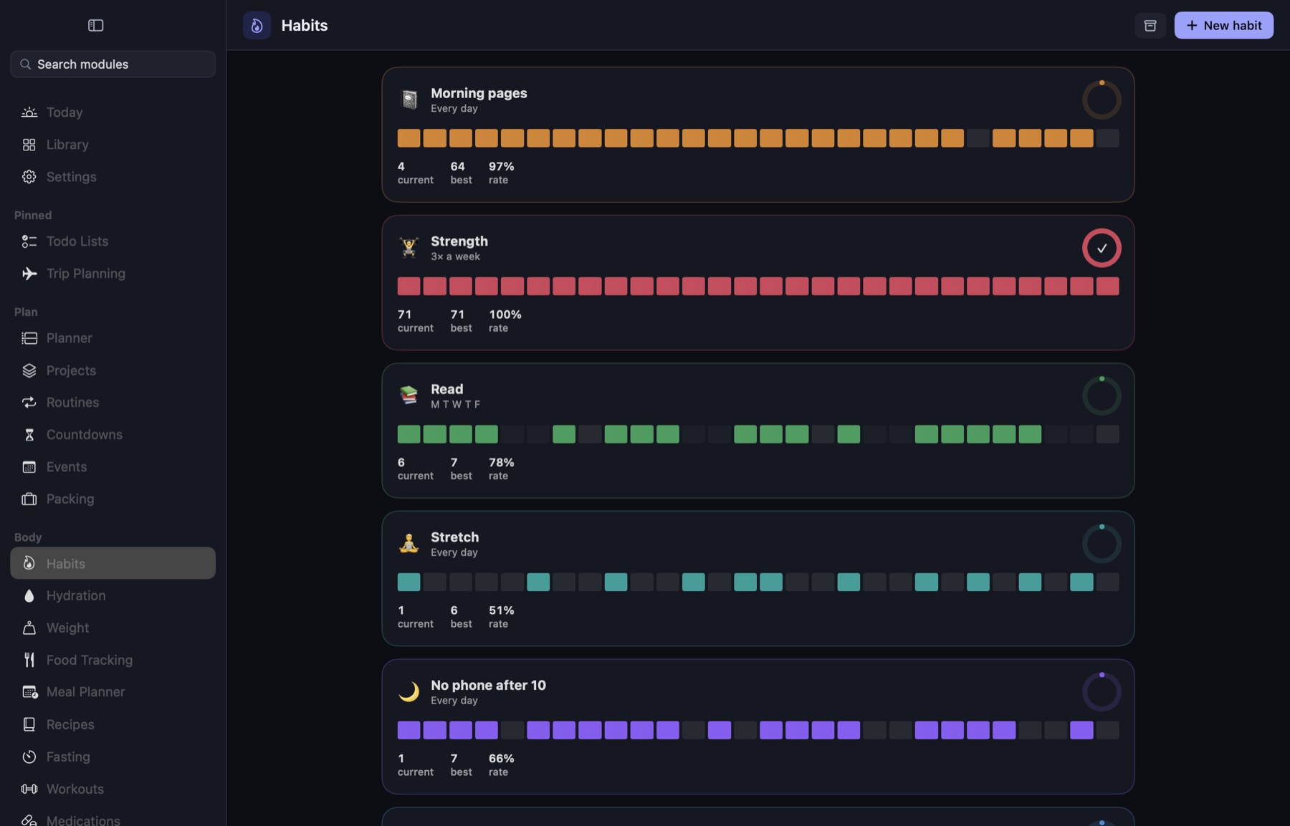Viewport: 1290px width, 826px height.
Task: Click the 71 current streak on Strength
Action: (404, 314)
